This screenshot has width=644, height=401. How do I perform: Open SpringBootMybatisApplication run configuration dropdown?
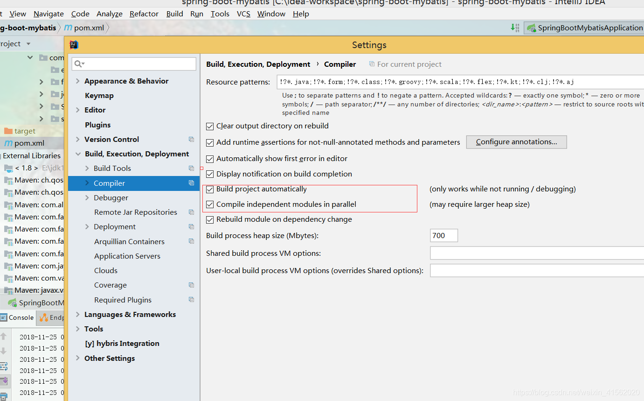(584, 28)
